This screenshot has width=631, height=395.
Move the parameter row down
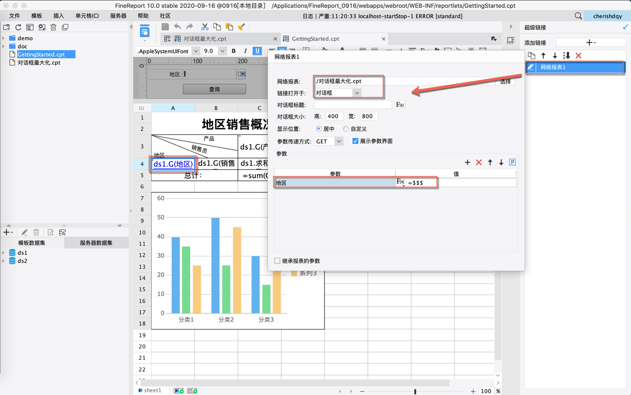click(501, 162)
